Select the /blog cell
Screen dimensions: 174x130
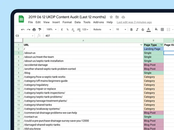click(83, 73)
